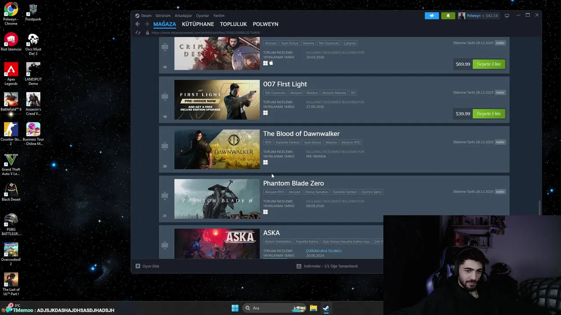Viewport: 561px width, 315px height.
Task: Open the Windows Start button
Action: click(x=235, y=308)
